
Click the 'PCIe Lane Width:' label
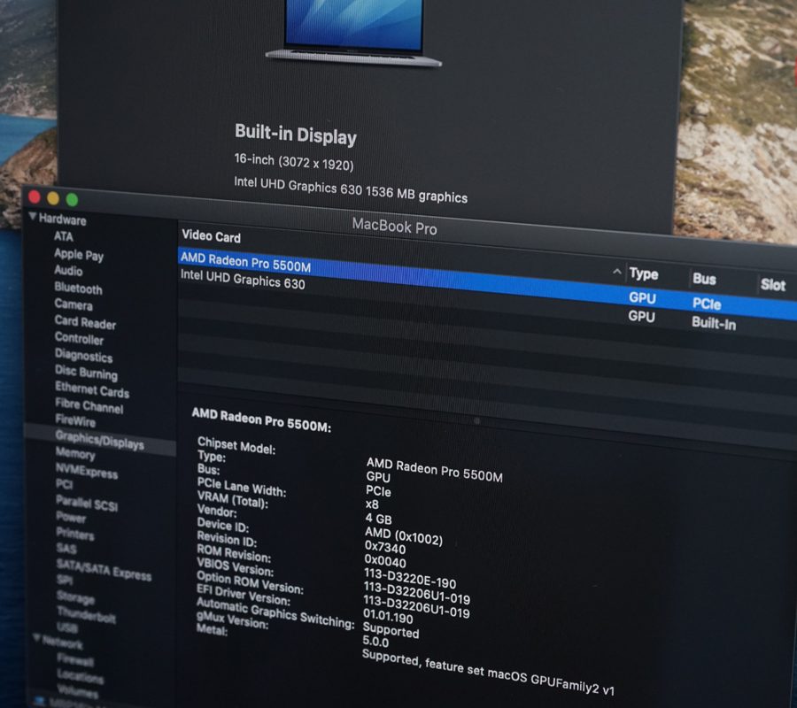[242, 487]
